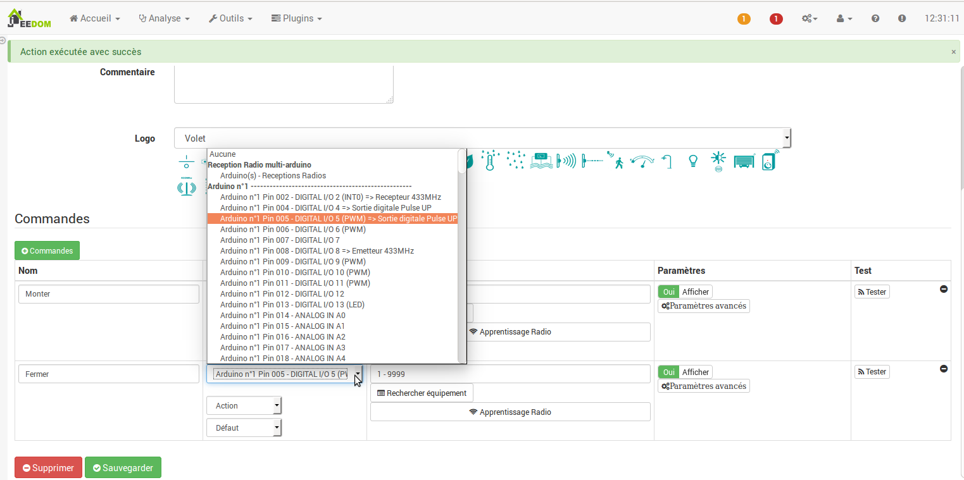This screenshot has width=964, height=480.
Task: Select the 433MHz antenna logo icon
Action: [x=186, y=186]
